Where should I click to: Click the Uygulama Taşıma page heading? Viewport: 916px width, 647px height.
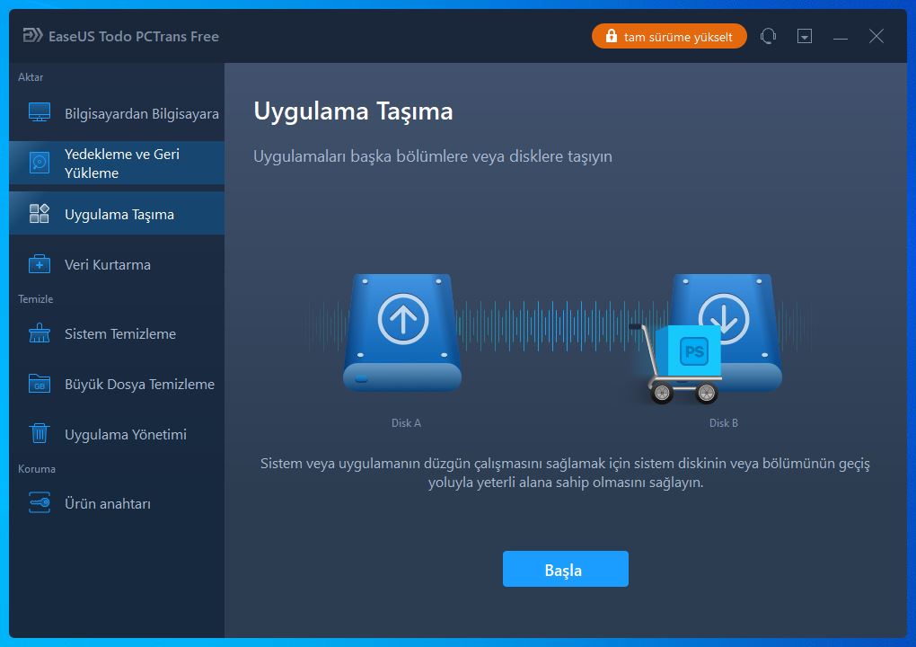pyautogui.click(x=354, y=111)
